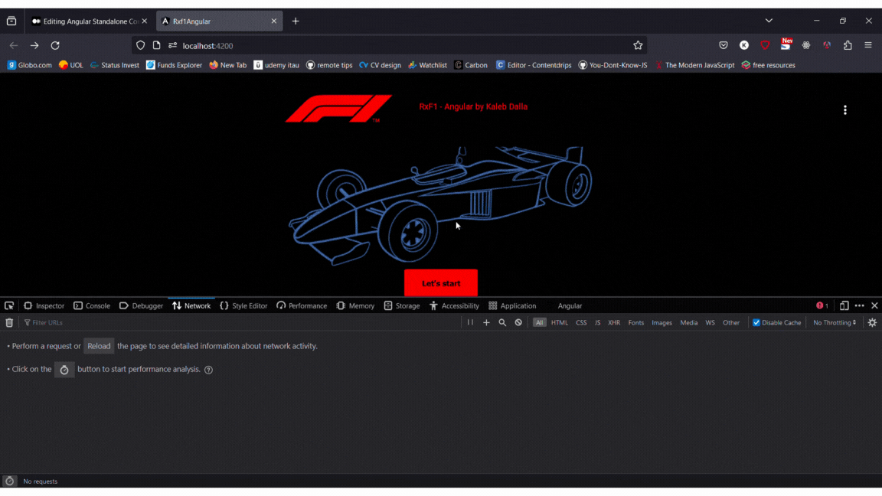Bookmark this page with the star icon

point(638,46)
